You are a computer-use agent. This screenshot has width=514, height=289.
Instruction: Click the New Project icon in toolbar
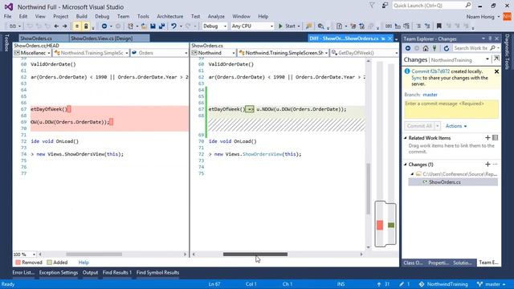tap(131, 26)
